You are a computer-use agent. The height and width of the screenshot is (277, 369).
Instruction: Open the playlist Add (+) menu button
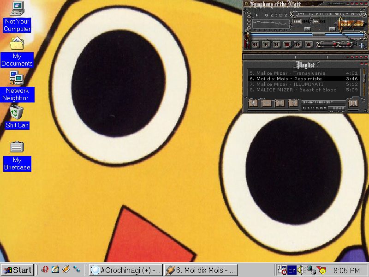253,103
